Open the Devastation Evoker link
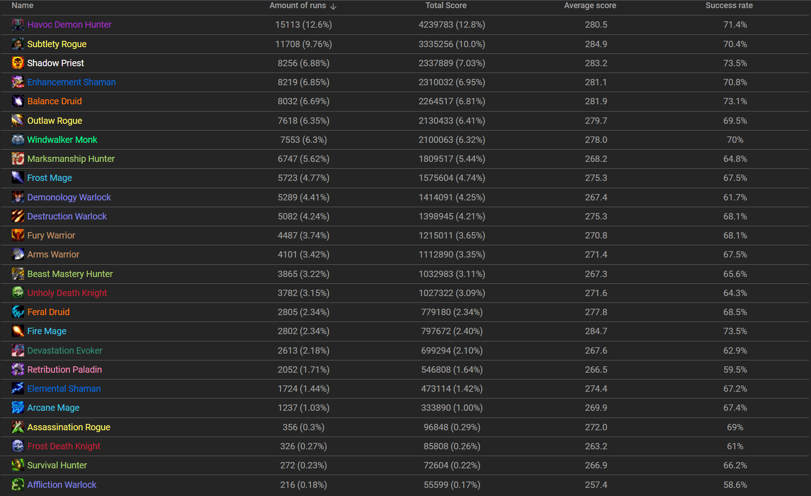 click(x=64, y=350)
